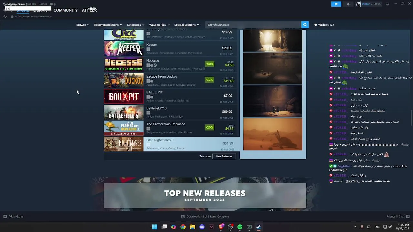Click the New Releases button
Viewport: 413px width, 232px height.
(x=224, y=156)
